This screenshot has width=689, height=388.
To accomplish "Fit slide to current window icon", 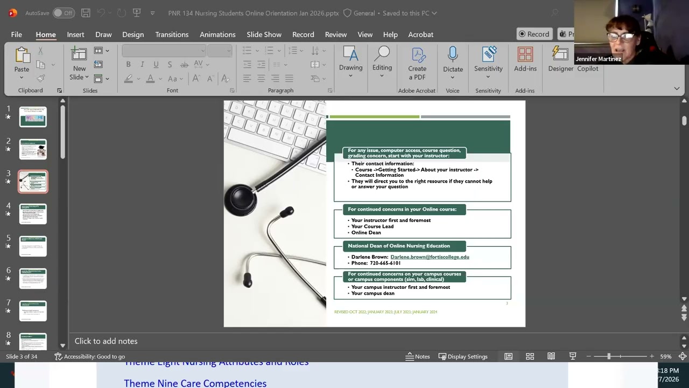I will [x=682, y=356].
